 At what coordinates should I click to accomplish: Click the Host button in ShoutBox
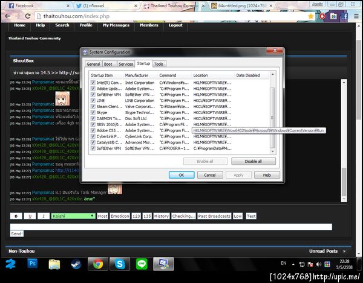coord(102,216)
